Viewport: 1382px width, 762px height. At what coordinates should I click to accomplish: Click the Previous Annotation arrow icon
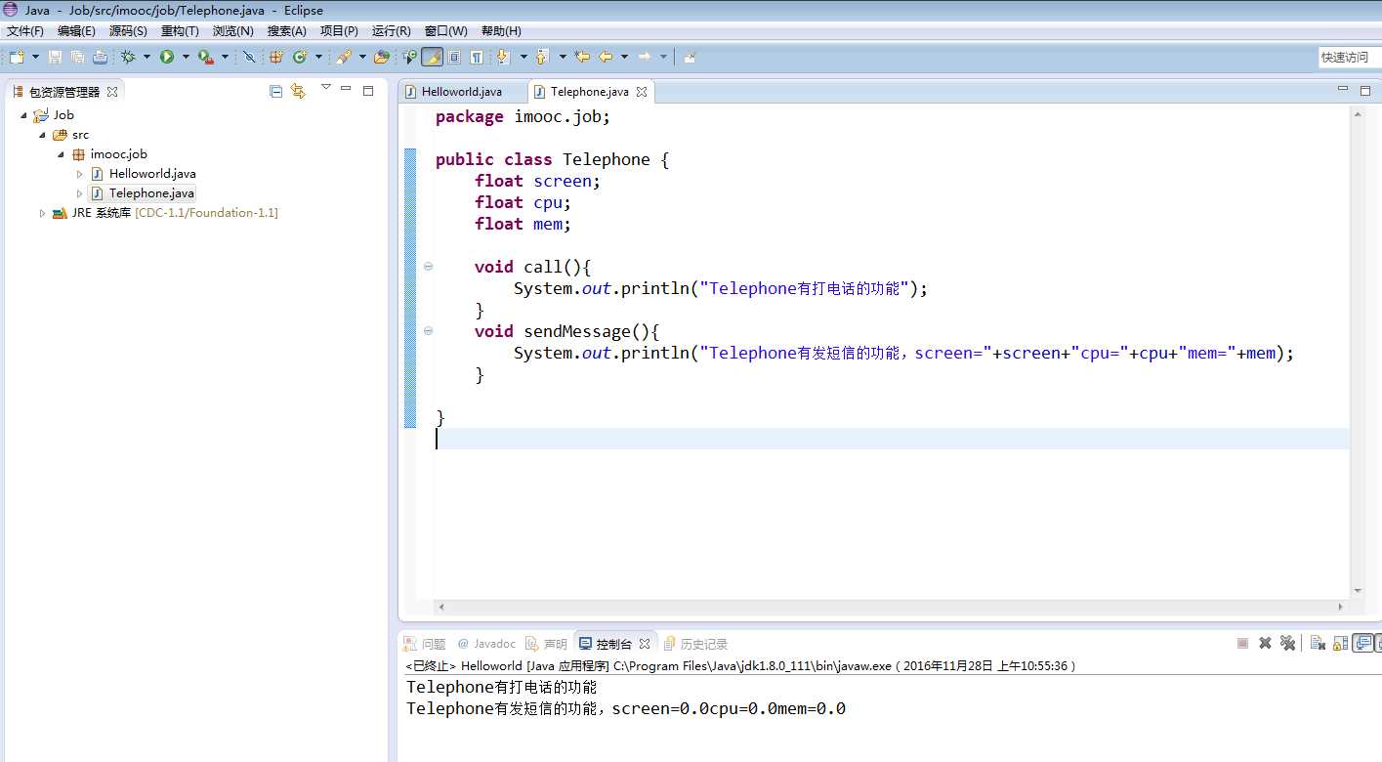(543, 57)
